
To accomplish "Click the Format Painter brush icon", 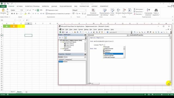I will tap(8, 14).
